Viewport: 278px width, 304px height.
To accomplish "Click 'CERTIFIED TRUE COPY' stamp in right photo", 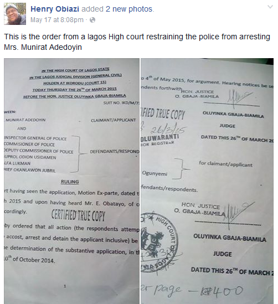I will click(x=163, y=114).
